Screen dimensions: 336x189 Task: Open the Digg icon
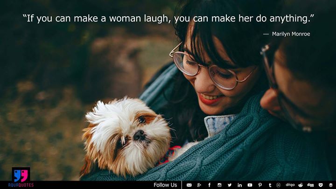(x=310, y=185)
